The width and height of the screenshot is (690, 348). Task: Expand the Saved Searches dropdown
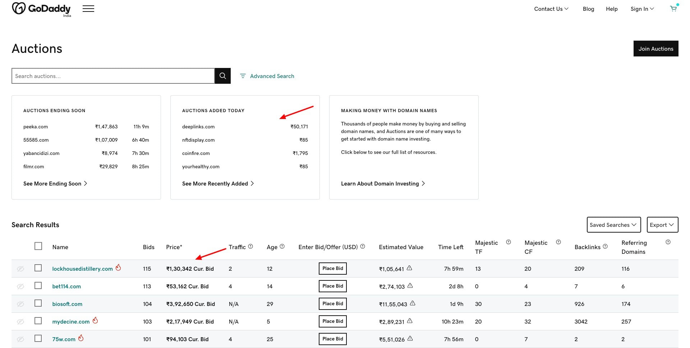[613, 225]
